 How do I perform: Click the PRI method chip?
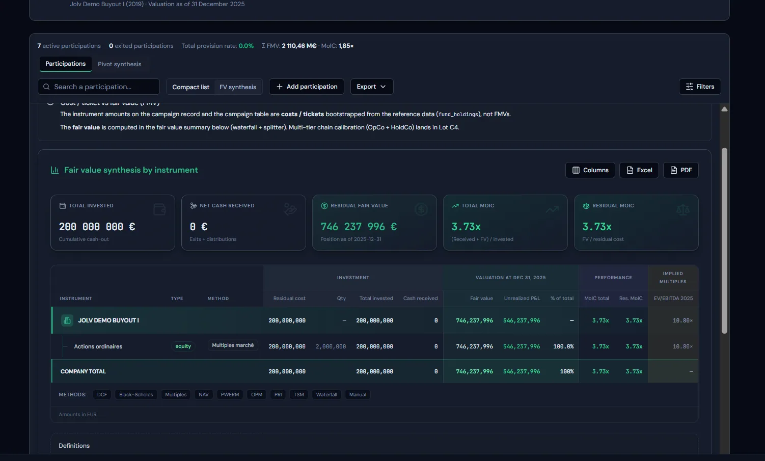click(278, 395)
